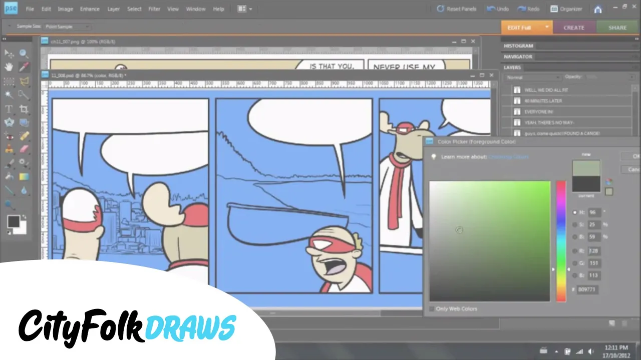
Task: Select the R red radio button
Action: [575, 251]
